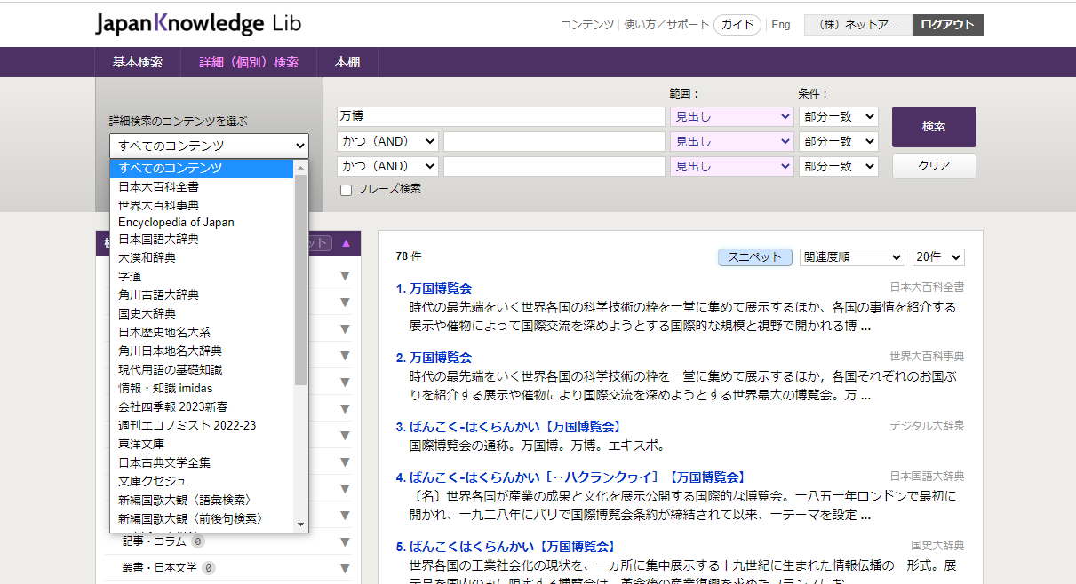The image size is (1076, 584).
Task: Click the dropdown list scrollbar down arrow
Action: pyautogui.click(x=301, y=525)
